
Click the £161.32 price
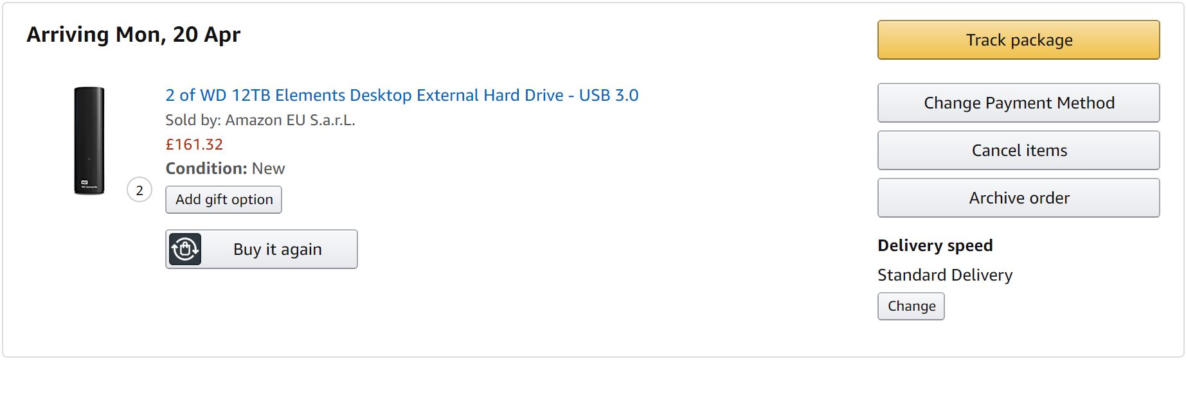coord(194,144)
